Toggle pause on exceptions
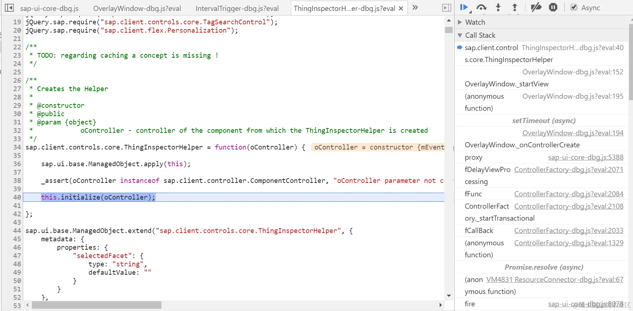This screenshot has height=311, width=633. (553, 7)
